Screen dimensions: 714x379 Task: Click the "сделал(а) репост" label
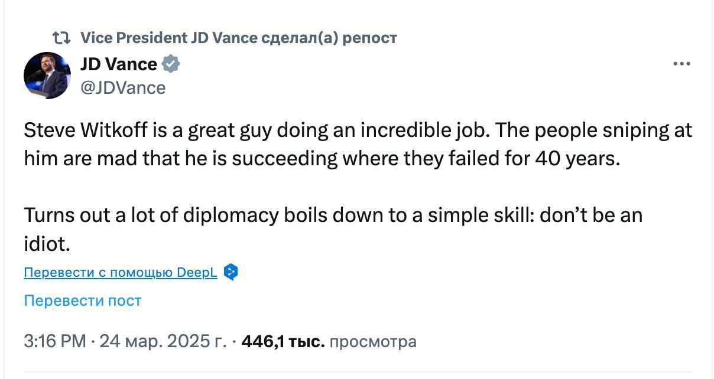click(329, 38)
